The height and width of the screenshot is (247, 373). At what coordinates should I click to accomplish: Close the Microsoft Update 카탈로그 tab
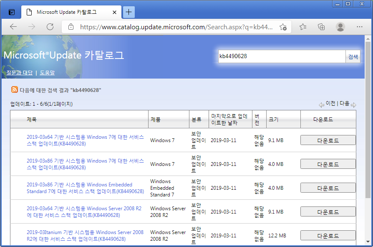pos(114,12)
